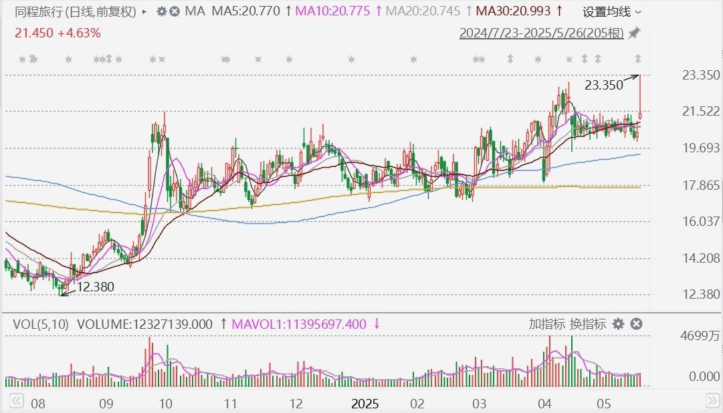This screenshot has height=413, width=723.
Task: Click the MAVOL1 volume average label
Action: click(x=300, y=324)
